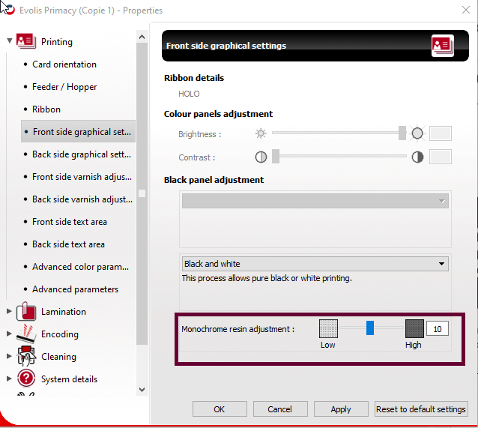Click the Encoding label
The image size is (478, 428).
point(60,334)
